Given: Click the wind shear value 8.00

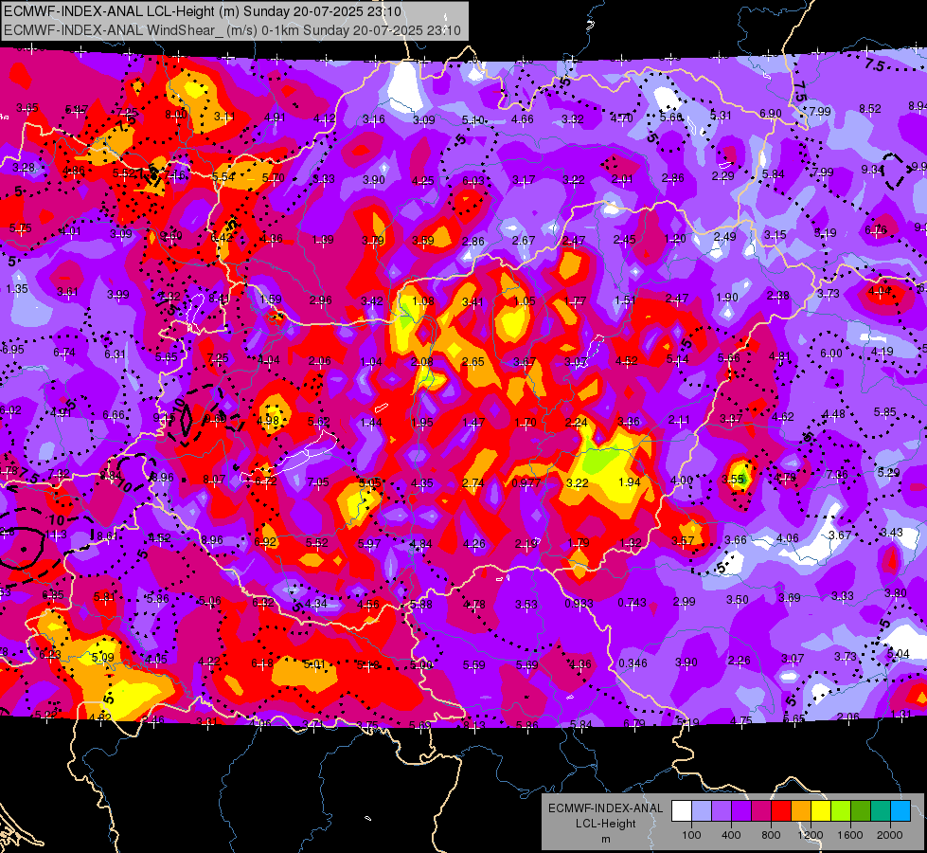Looking at the screenshot, I should pyautogui.click(x=175, y=115).
